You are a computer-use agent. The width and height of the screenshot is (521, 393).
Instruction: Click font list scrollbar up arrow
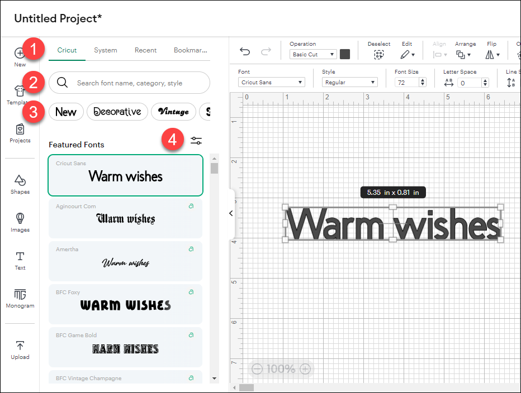coord(214,159)
